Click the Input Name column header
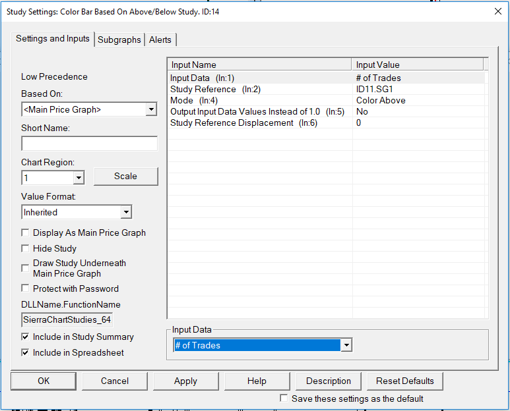Screen dimensions: 510x411 click(259, 65)
